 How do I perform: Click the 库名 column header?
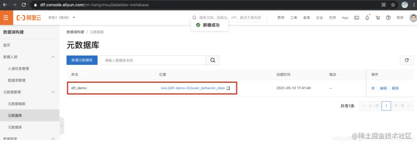(75, 75)
